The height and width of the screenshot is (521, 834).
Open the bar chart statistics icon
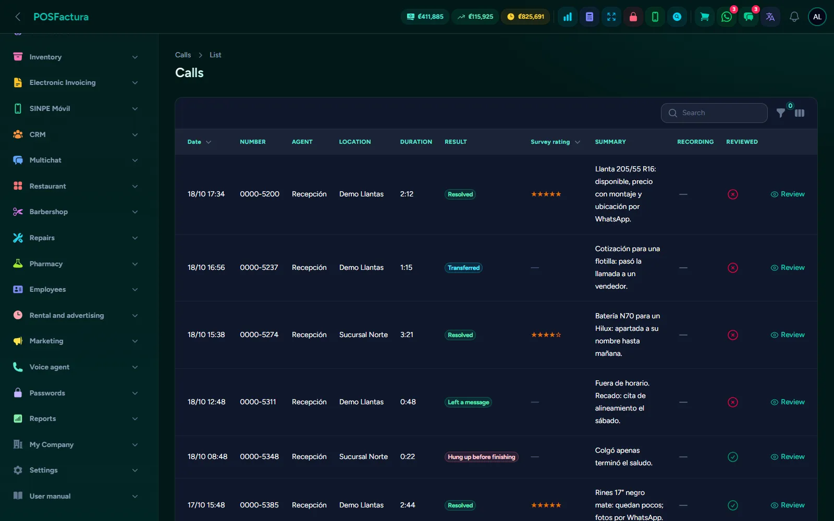568,17
